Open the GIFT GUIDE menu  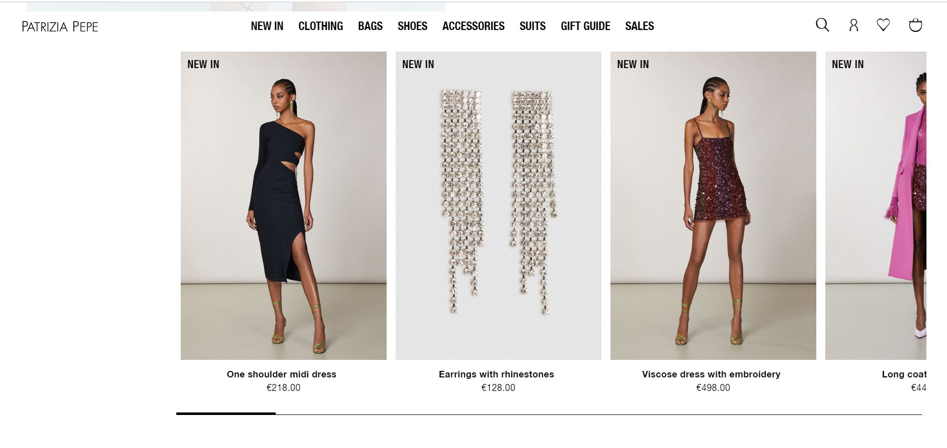point(585,26)
